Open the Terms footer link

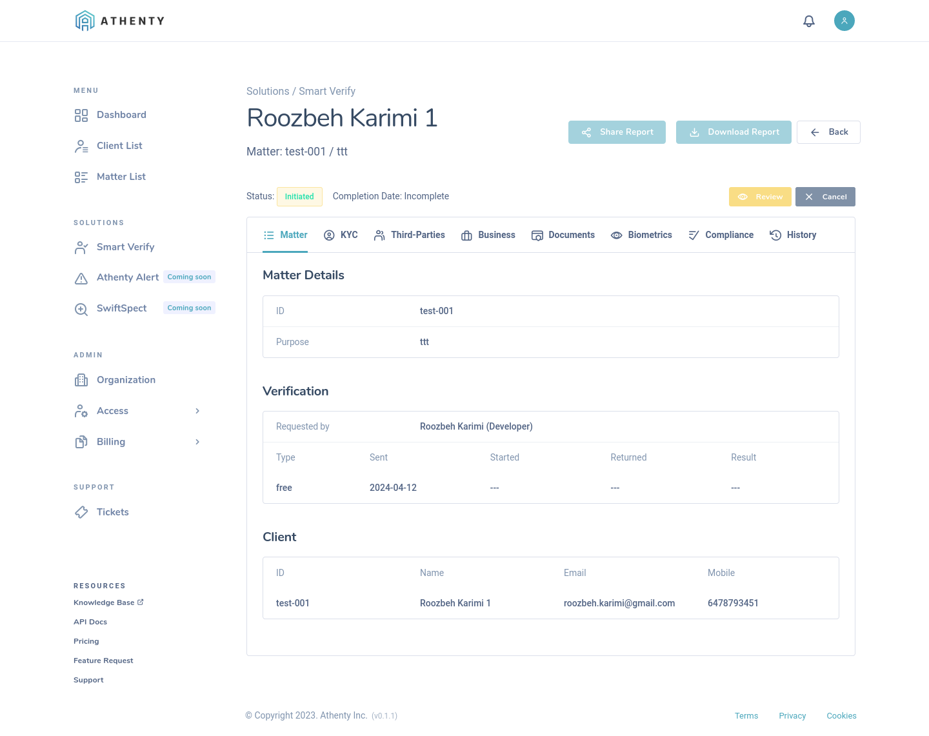tap(746, 716)
